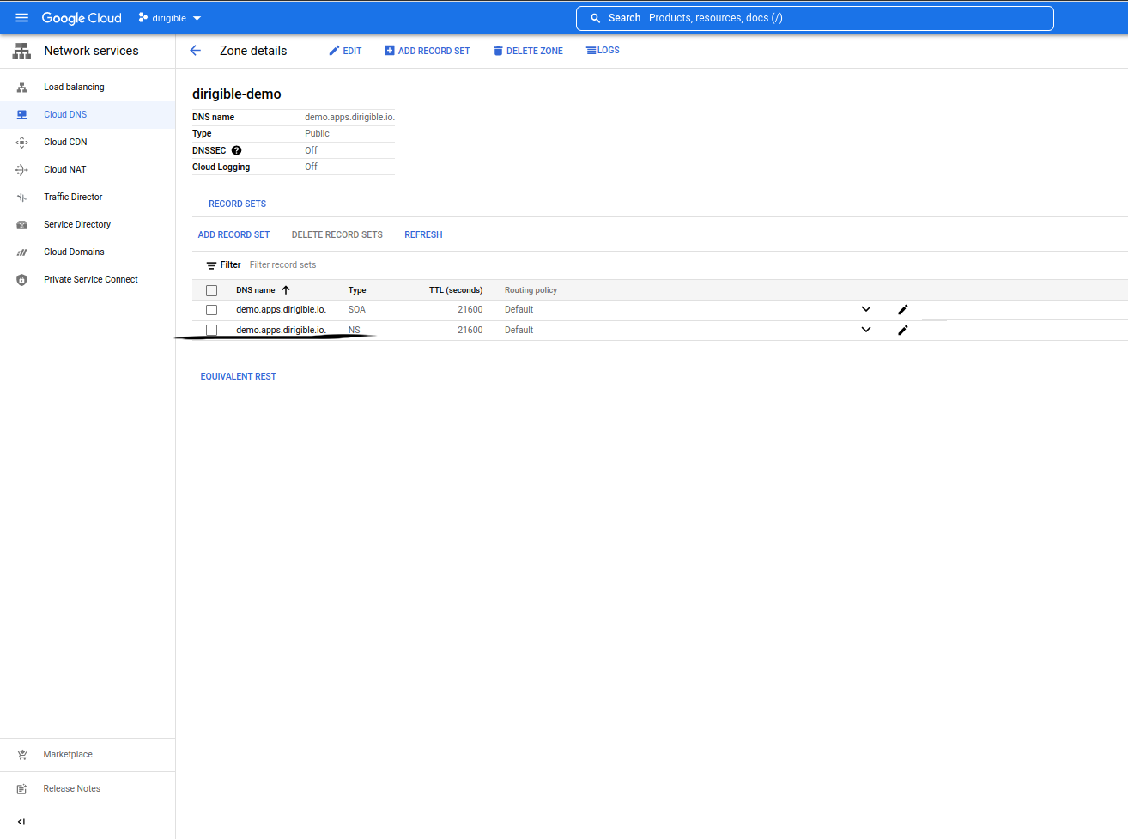Image resolution: width=1128 pixels, height=839 pixels.
Task: Toggle the select-all checkbox in table header
Action: pos(211,290)
